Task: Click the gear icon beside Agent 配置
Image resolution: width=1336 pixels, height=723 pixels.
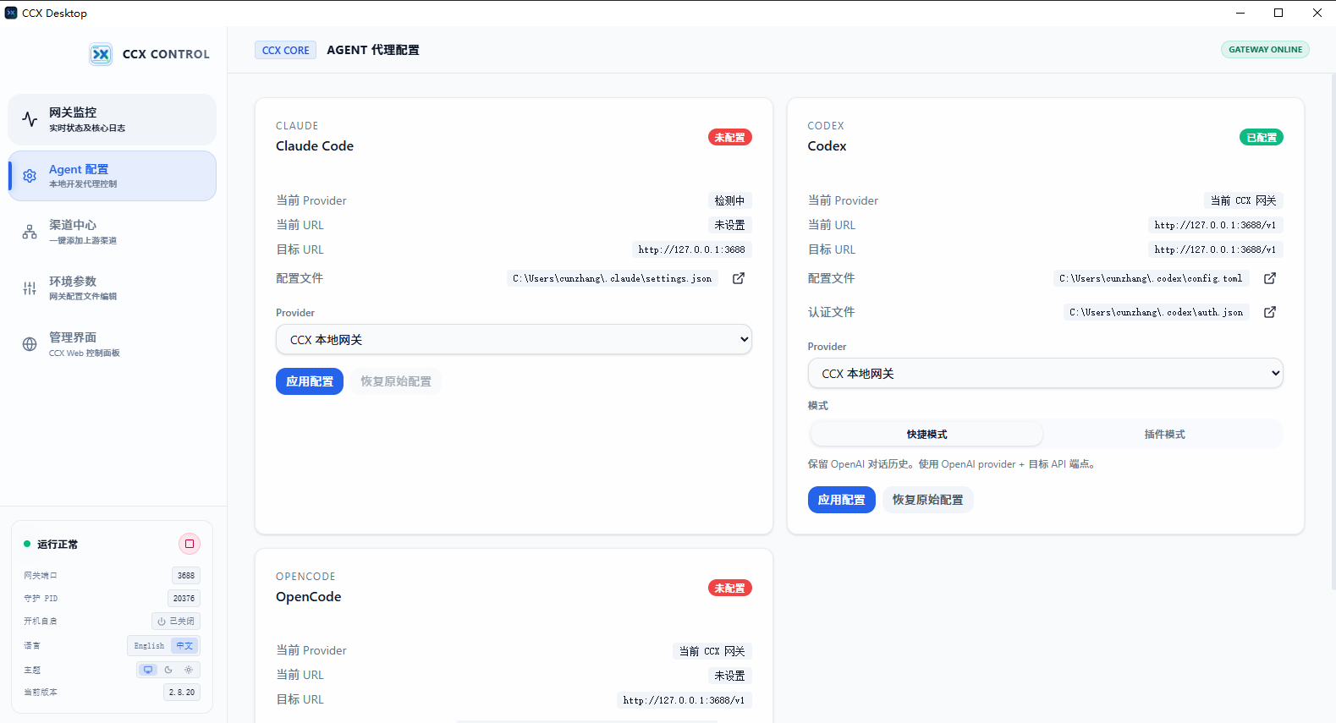Action: coord(30,176)
